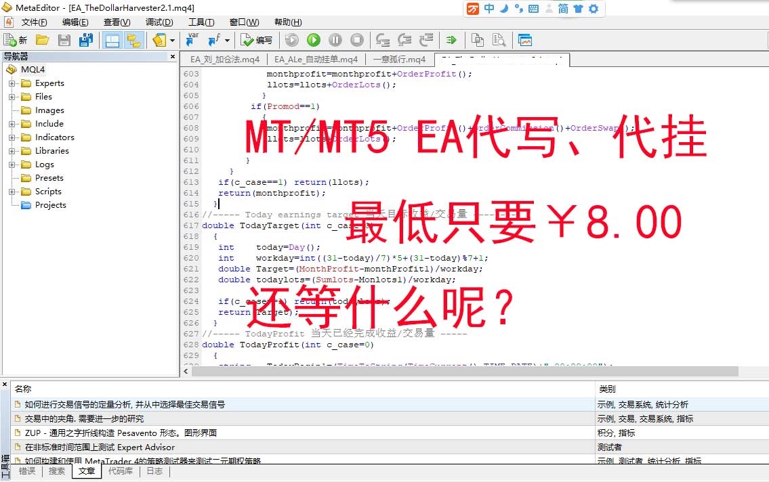Open the 查看(V) menu
Viewport: 769px width, 482px height.
point(117,22)
